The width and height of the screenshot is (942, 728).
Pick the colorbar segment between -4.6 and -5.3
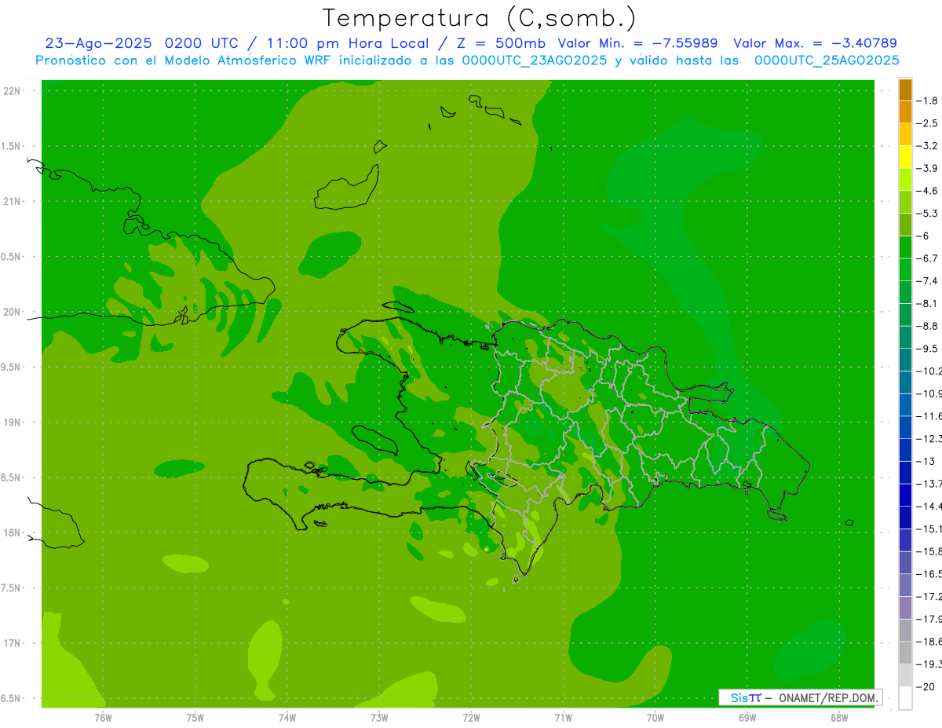(x=905, y=202)
